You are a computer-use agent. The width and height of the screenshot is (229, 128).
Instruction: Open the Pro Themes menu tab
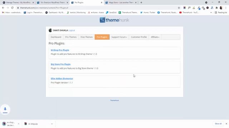pyautogui.click(x=71, y=37)
